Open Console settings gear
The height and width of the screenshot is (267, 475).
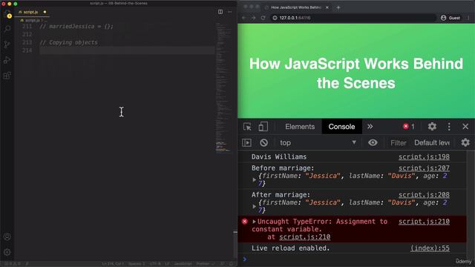pyautogui.click(x=465, y=142)
